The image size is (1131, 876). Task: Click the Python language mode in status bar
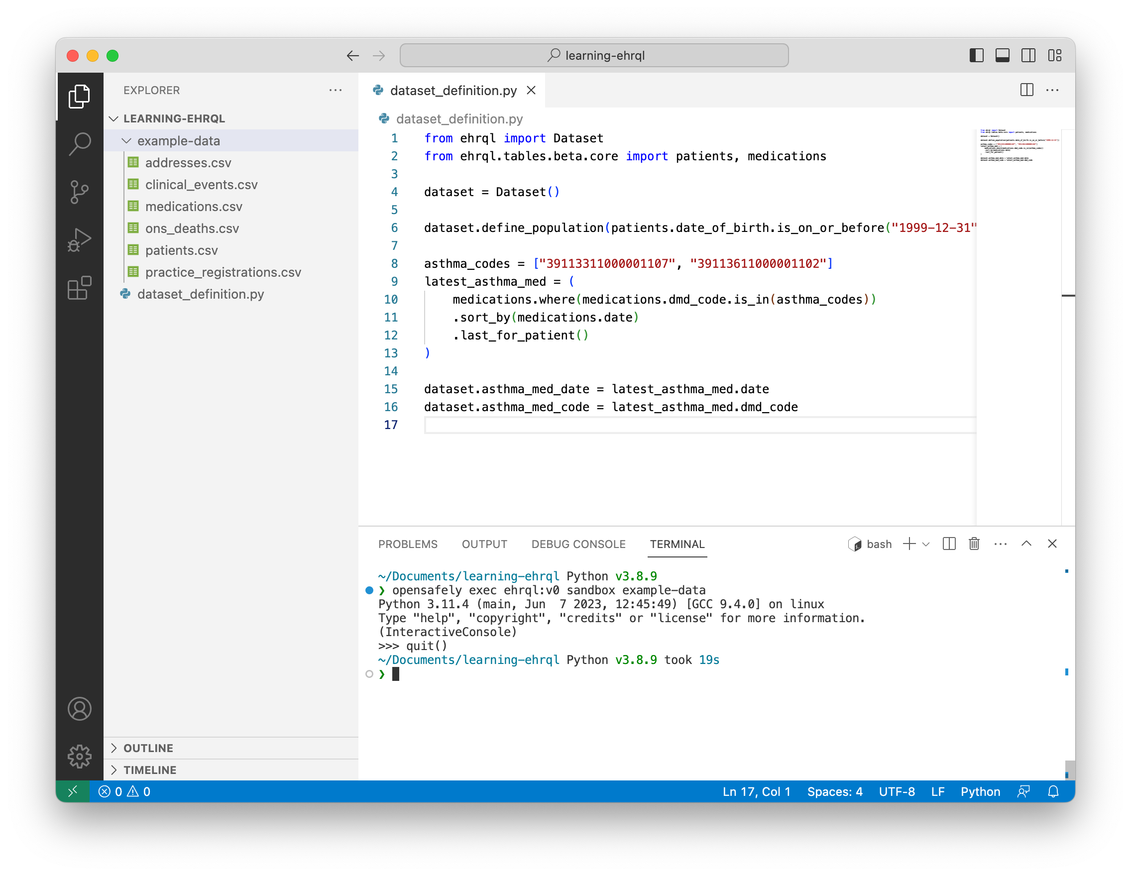(980, 791)
